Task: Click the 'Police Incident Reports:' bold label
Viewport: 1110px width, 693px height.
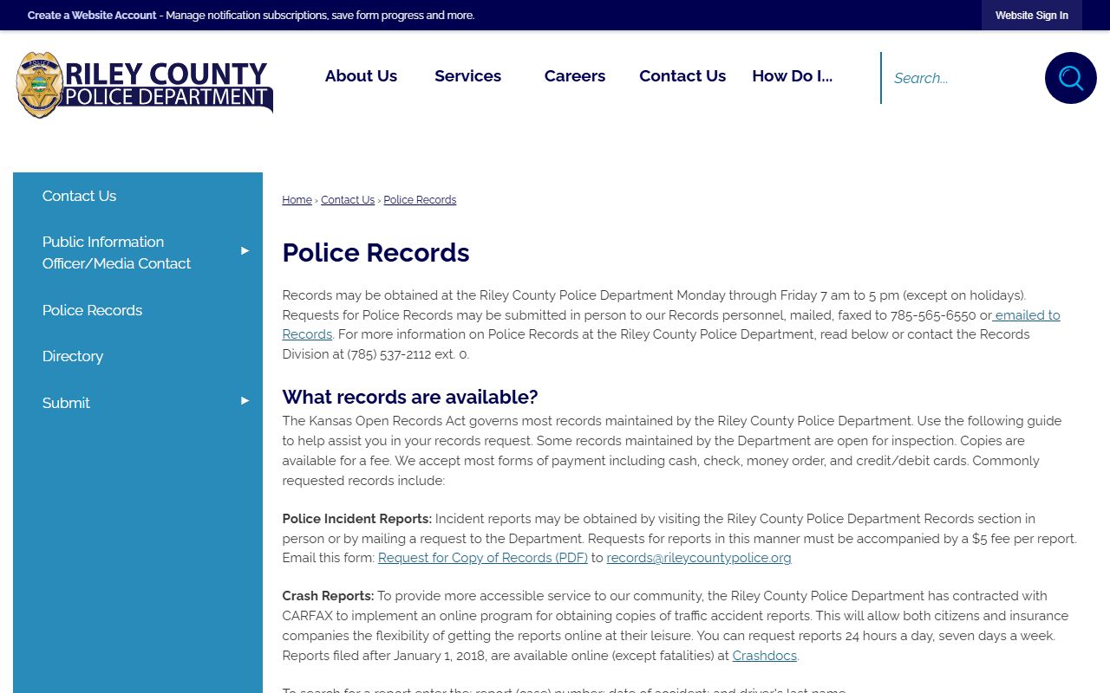Action: [x=356, y=519]
